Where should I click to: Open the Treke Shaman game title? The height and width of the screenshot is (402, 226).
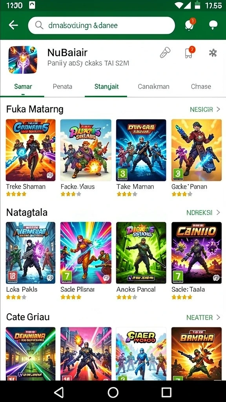tap(26, 186)
